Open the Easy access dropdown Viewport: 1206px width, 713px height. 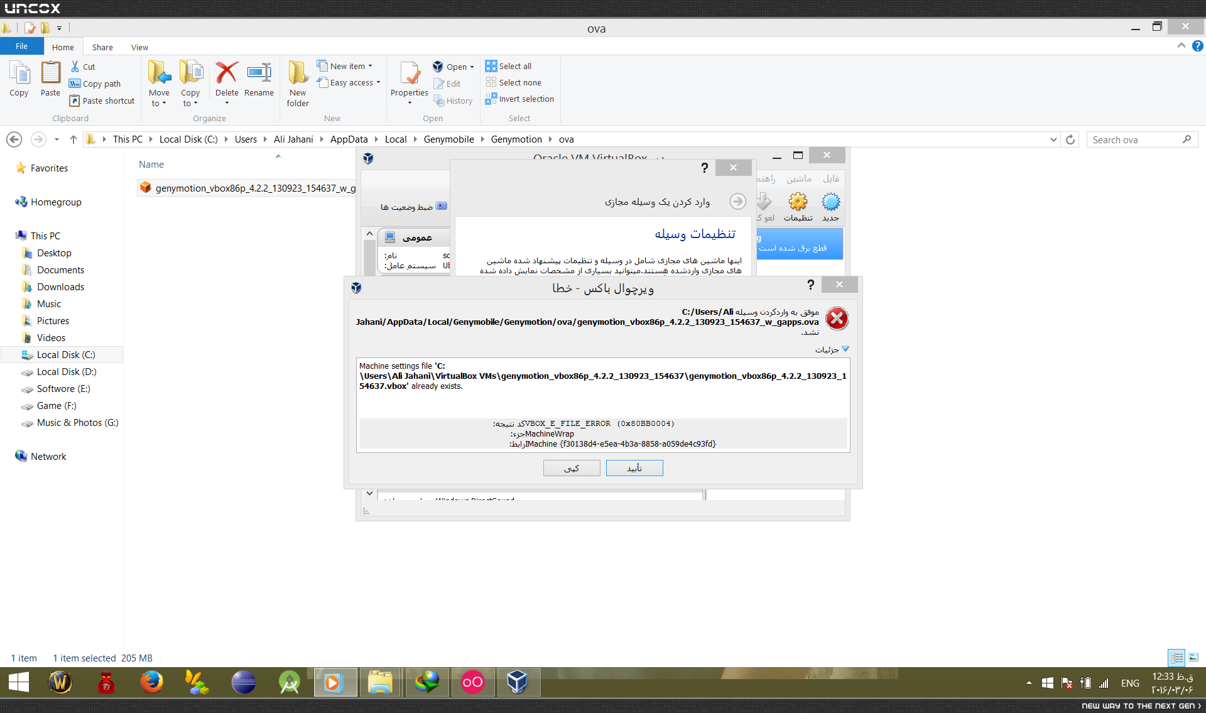click(x=349, y=82)
